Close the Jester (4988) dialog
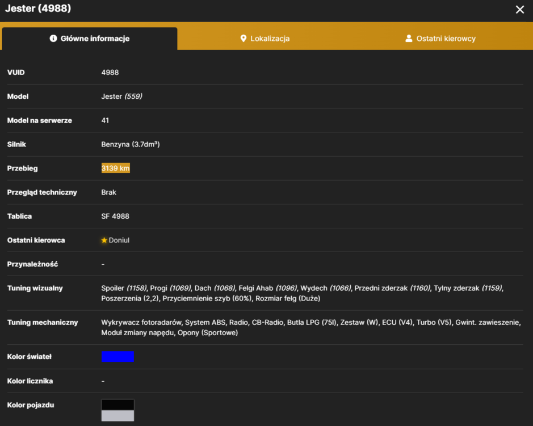Viewport: 533px width, 426px height. click(519, 10)
